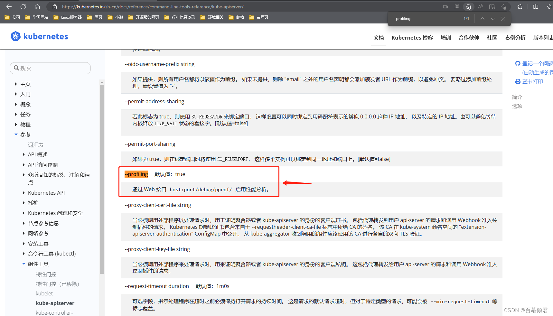
Task: Click the --request-timeout duration text
Action: (x=157, y=286)
